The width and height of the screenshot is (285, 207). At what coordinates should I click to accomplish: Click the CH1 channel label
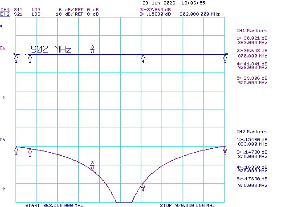5,10
